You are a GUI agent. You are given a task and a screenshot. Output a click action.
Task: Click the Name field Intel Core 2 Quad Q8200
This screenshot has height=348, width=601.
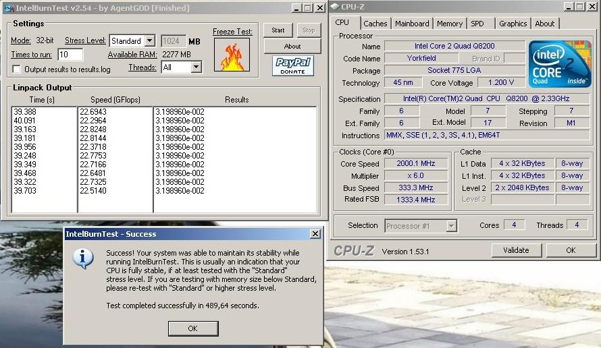click(454, 46)
